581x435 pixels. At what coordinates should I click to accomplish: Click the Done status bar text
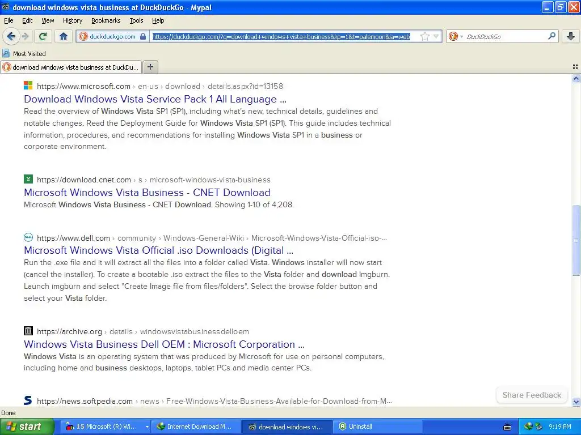pyautogui.click(x=8, y=413)
